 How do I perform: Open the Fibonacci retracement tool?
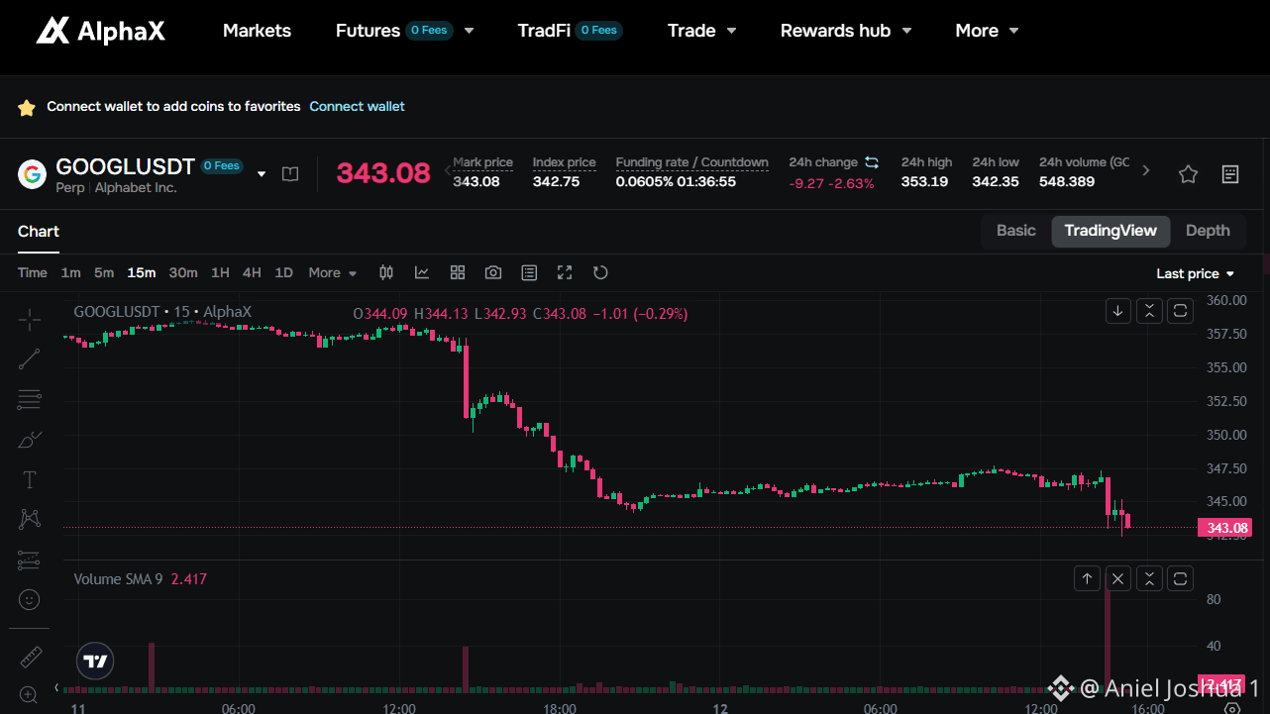click(x=30, y=399)
